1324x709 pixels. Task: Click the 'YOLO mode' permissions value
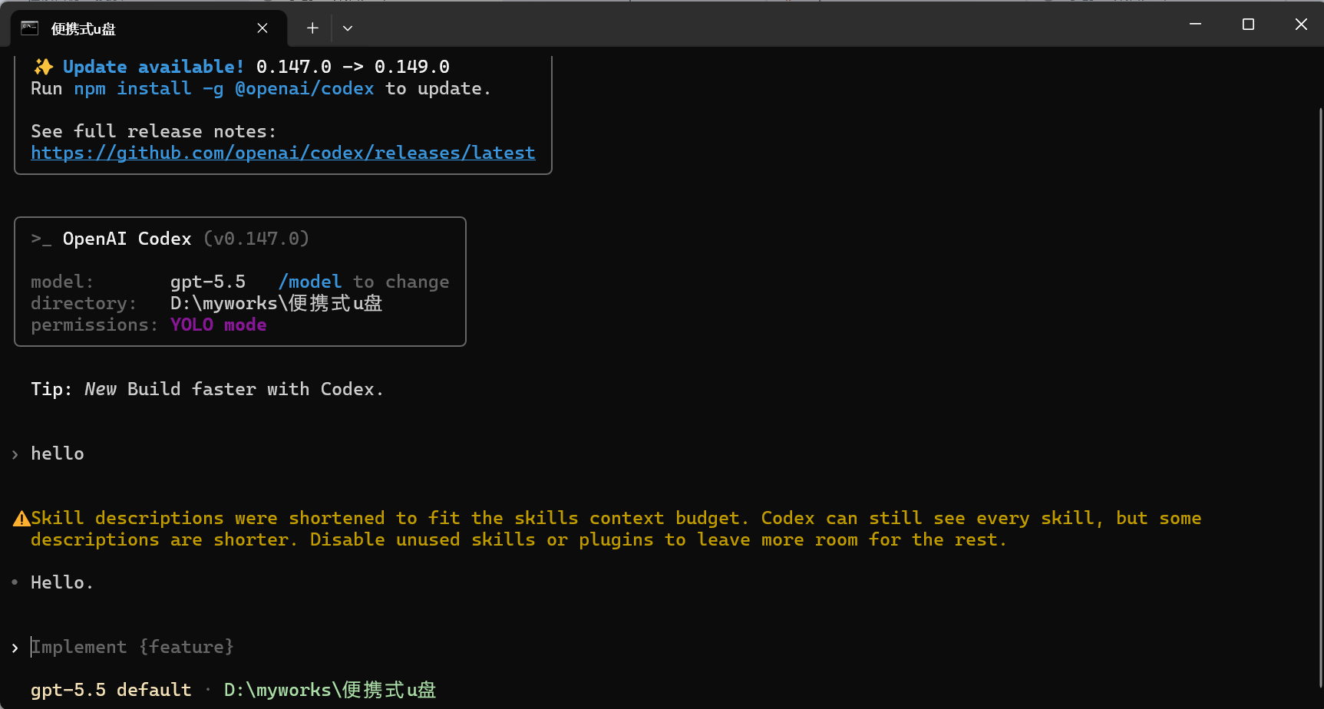(x=219, y=325)
